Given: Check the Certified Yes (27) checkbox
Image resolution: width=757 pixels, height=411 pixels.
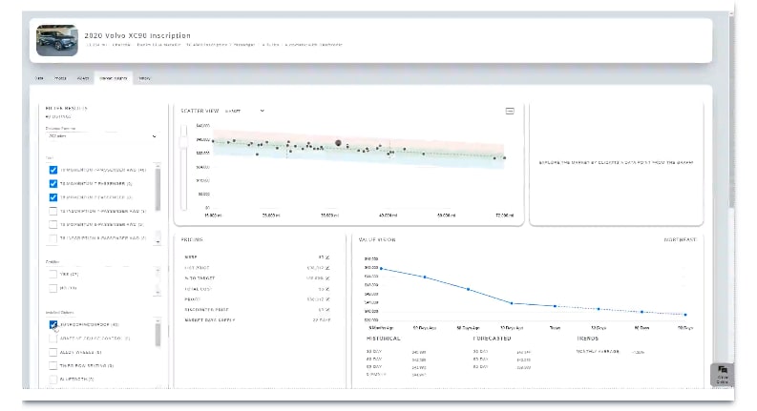Looking at the screenshot, I should pos(53,274).
